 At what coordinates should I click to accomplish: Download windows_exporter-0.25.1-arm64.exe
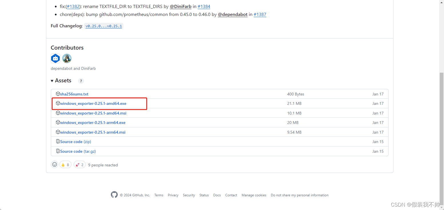tap(93, 123)
